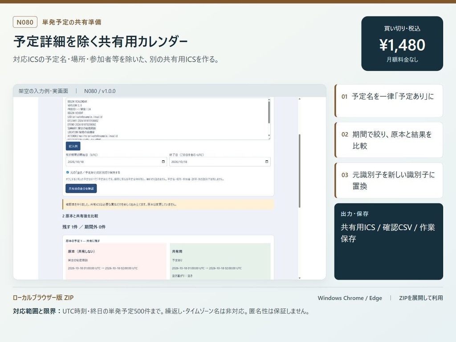This screenshot has height=342, width=456.
Task: Click the BEGIN:VCALENDAR line in the text area
Action: [77, 102]
